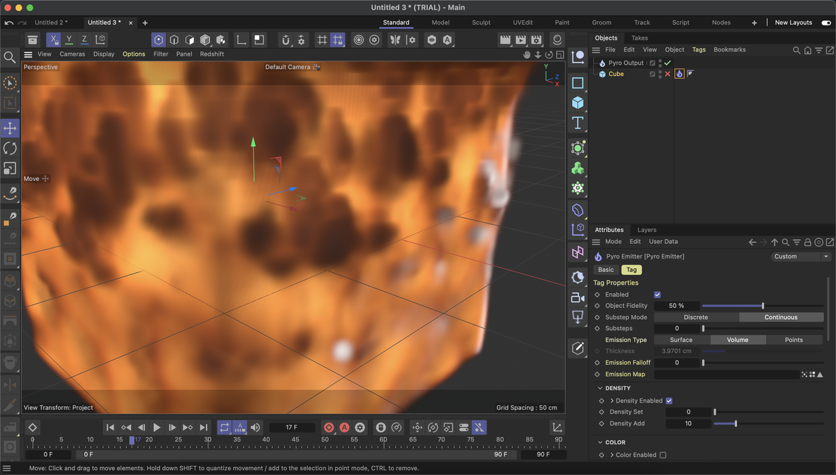Select the Text object tool in the right sidebar

click(x=578, y=123)
